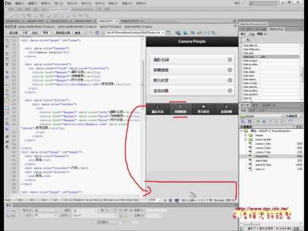The height and width of the screenshot is (231, 308).
Task: Open the 檔案 (File) menu
Action: pyautogui.click(x=20, y=3)
